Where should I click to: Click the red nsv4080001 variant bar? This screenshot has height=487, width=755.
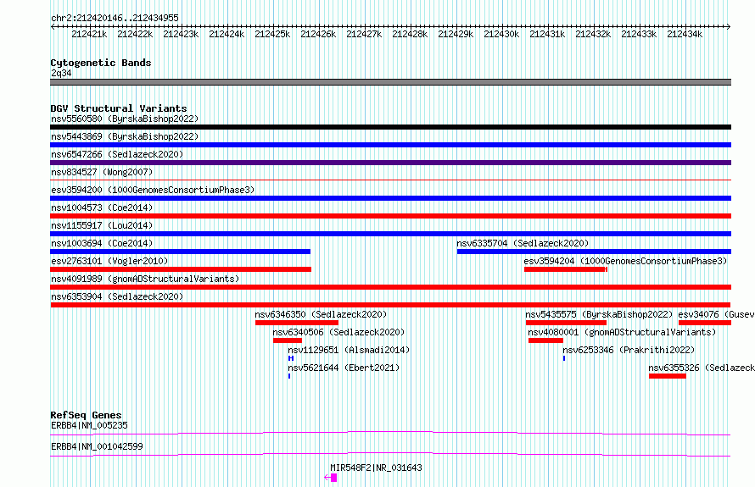tap(545, 340)
